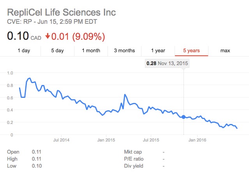Click the Div yield label

[x=134, y=166]
